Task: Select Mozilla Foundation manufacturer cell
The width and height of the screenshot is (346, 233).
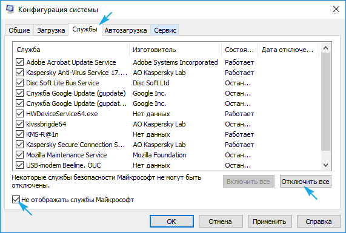Action: click(159, 155)
